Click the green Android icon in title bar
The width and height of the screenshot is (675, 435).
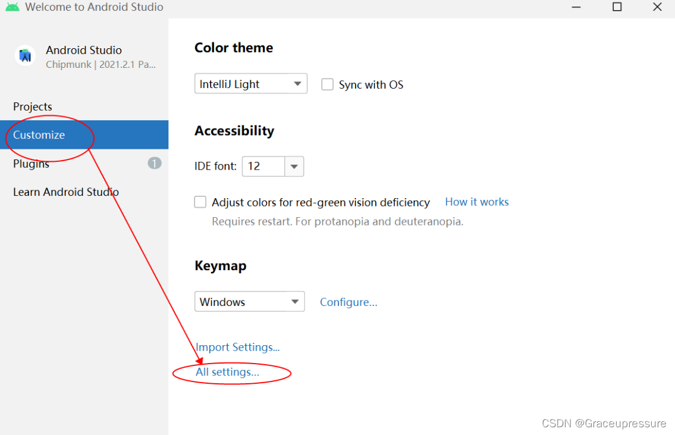[12, 7]
